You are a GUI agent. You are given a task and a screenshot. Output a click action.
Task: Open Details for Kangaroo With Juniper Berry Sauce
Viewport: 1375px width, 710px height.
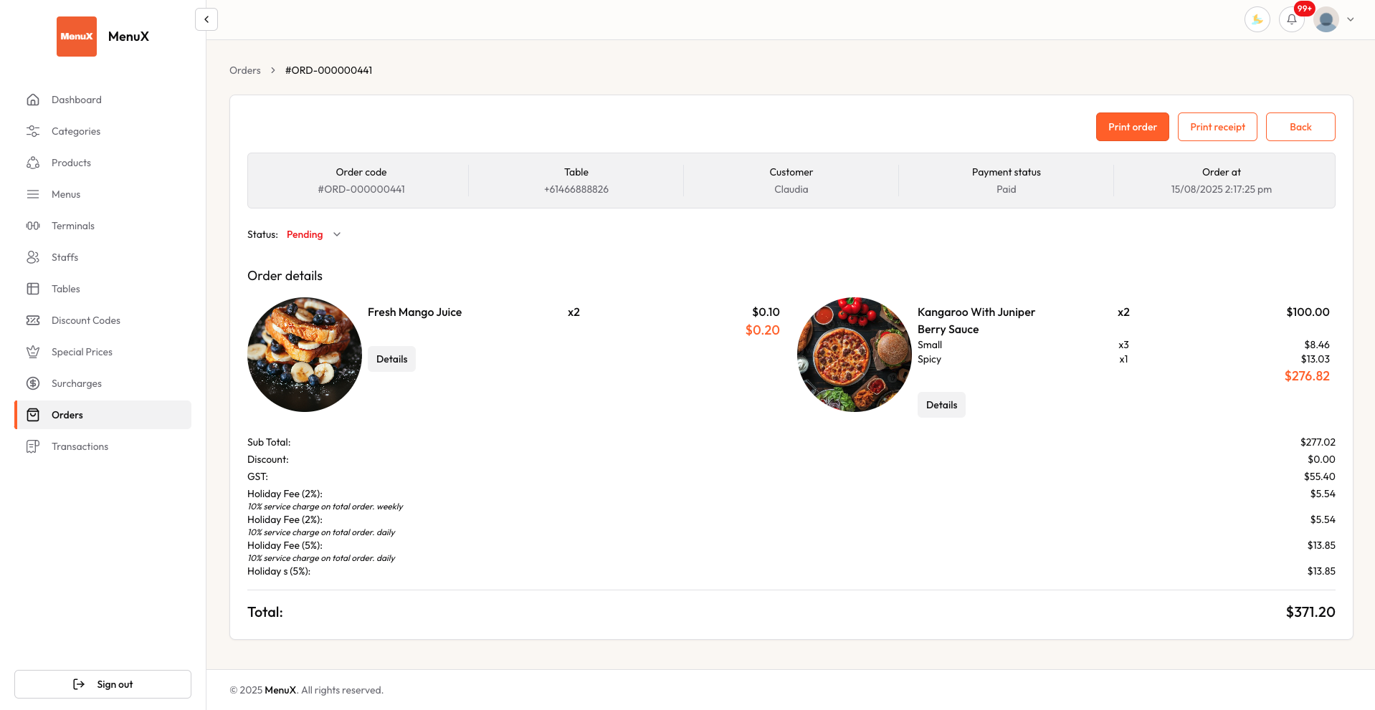(941, 405)
